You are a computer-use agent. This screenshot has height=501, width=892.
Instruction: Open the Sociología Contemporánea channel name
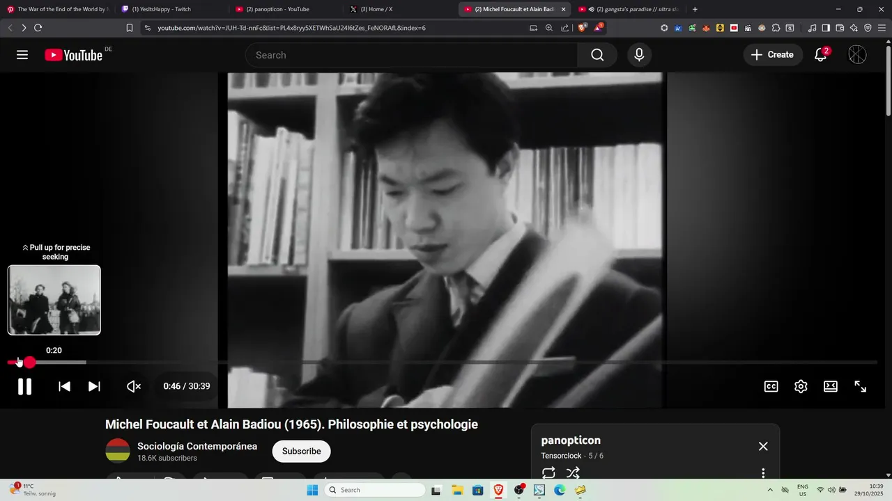[197, 446]
